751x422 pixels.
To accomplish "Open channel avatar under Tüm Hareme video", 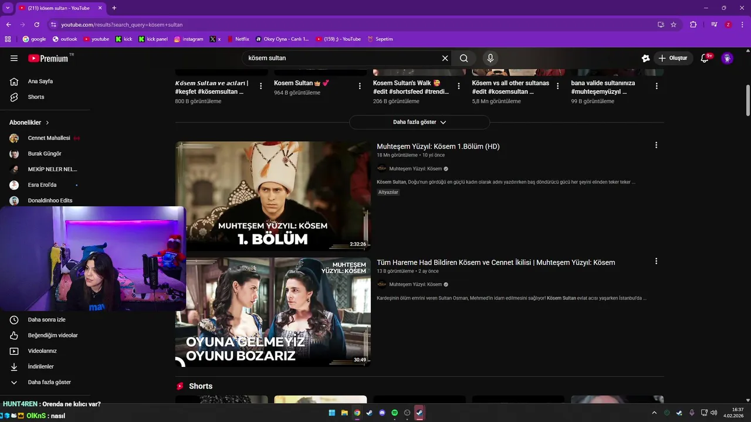I will click(382, 284).
